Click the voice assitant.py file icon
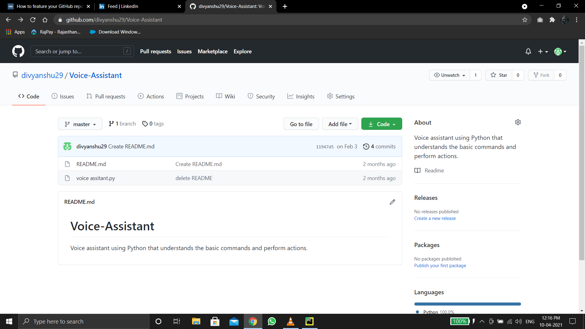Image resolution: width=585 pixels, height=329 pixels. coord(67,178)
